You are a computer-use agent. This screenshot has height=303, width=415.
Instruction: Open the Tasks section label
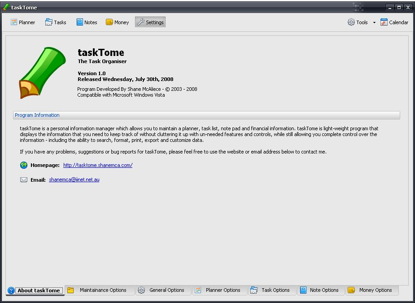[x=60, y=22]
